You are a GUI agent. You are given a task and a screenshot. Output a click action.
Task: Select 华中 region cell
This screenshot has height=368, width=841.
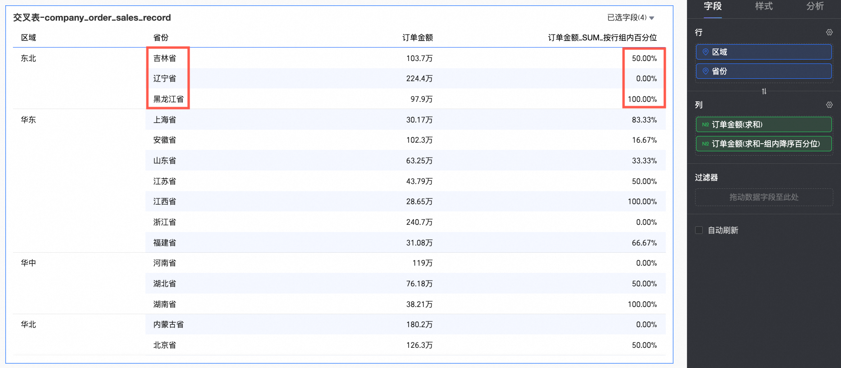click(28, 263)
